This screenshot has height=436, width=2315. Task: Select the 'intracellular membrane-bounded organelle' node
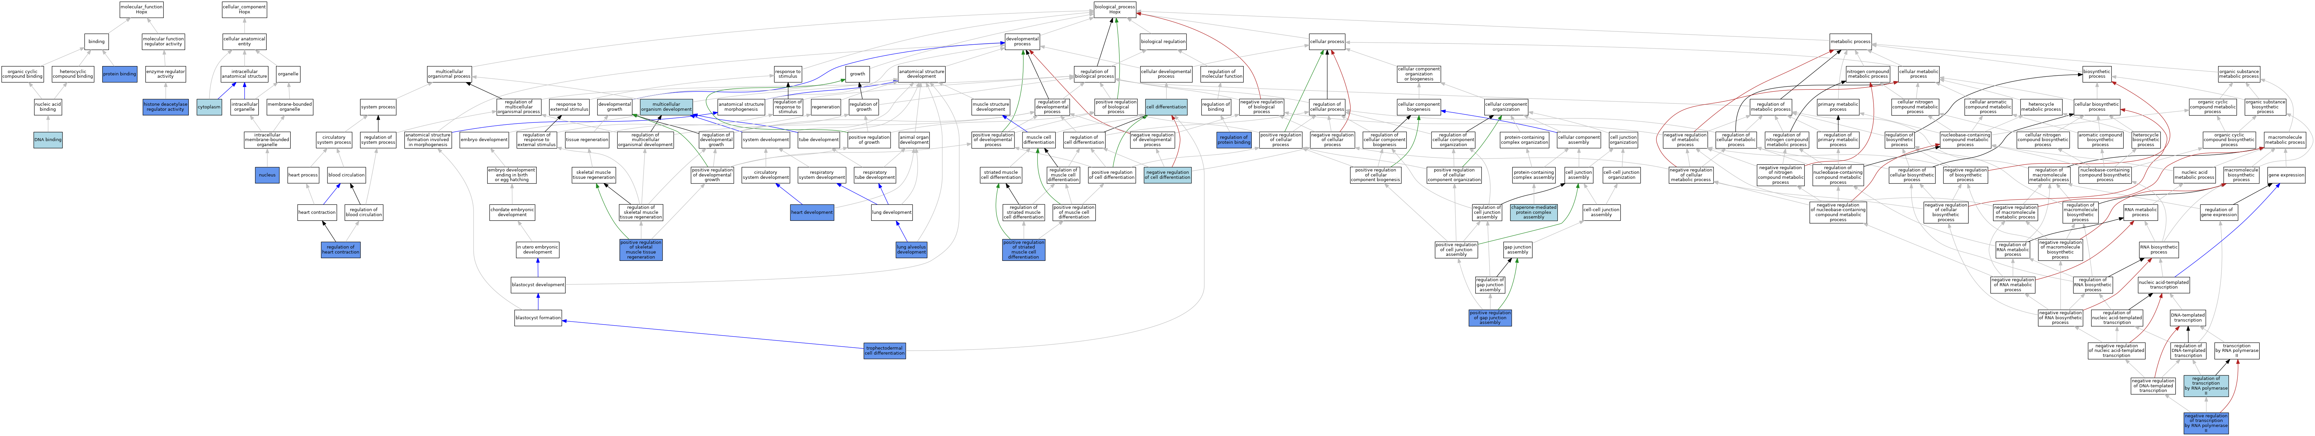point(267,140)
